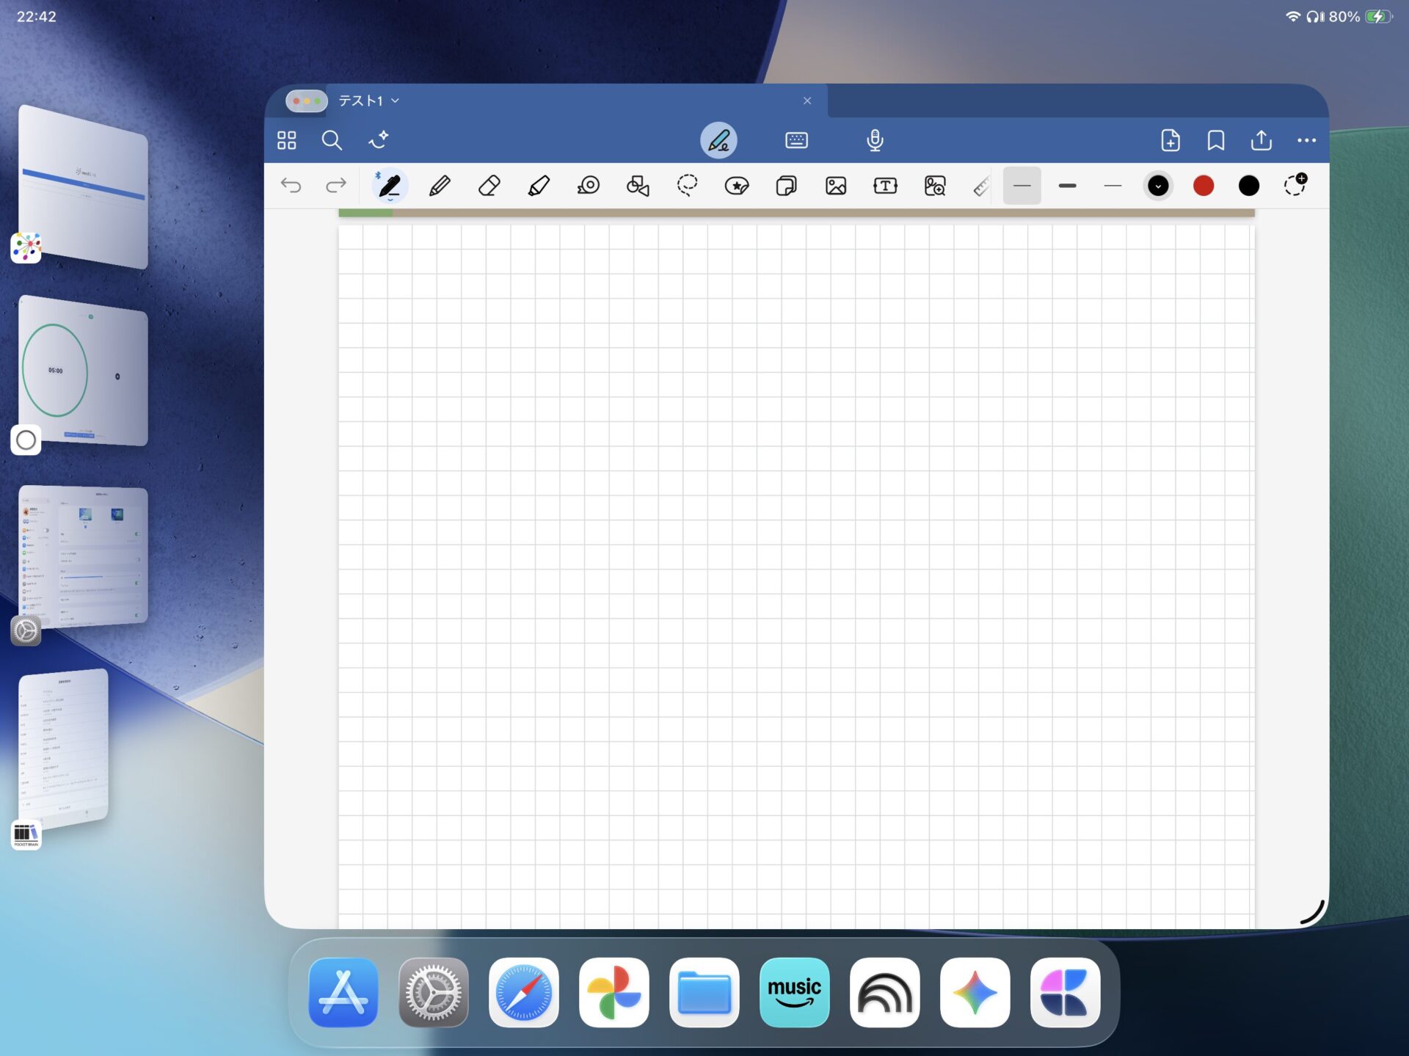Select the shapes tool
Screen dimensions: 1409x1056
point(638,186)
